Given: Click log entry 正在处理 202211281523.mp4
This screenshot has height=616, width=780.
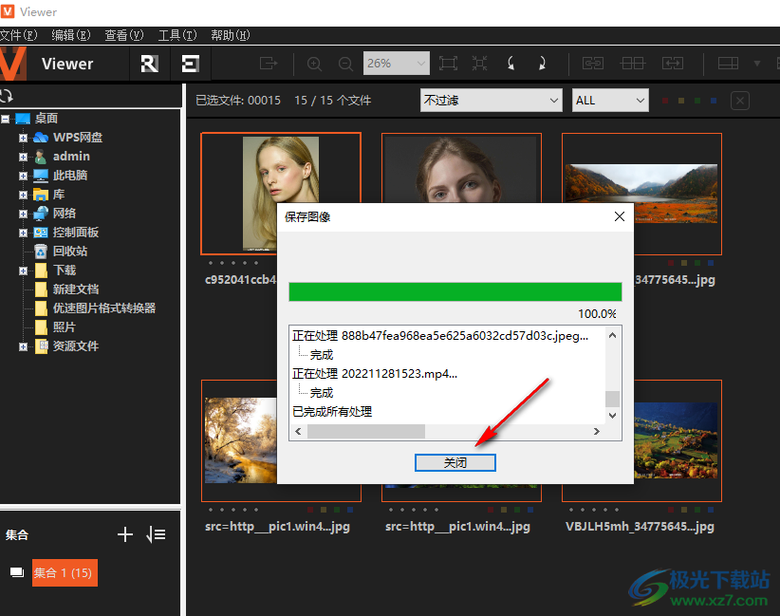Looking at the screenshot, I should [375, 374].
